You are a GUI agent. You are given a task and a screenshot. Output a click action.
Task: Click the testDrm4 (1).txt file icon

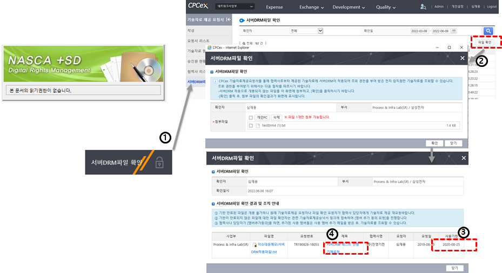tap(258, 126)
